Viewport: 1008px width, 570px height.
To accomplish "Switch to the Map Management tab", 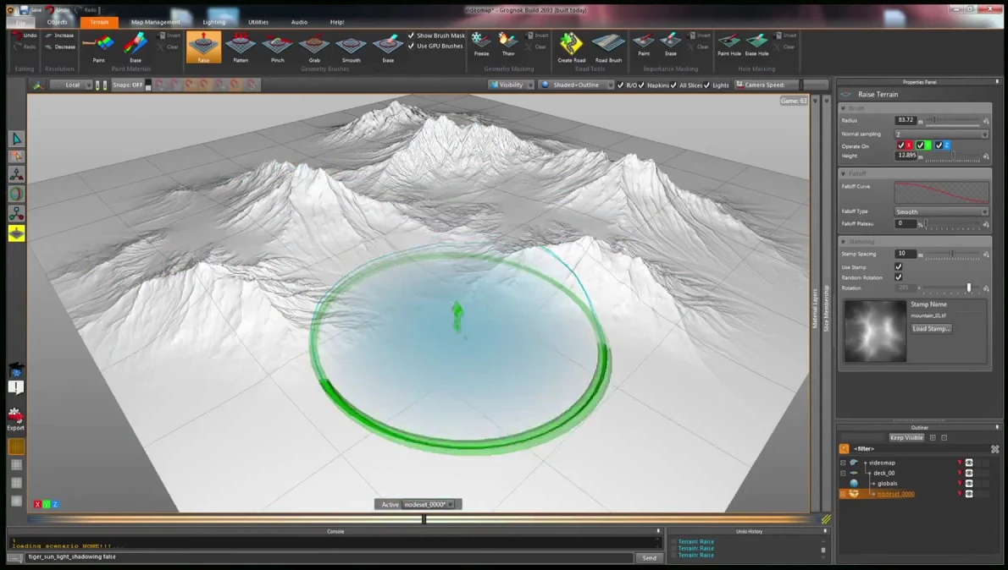I will [x=156, y=23].
